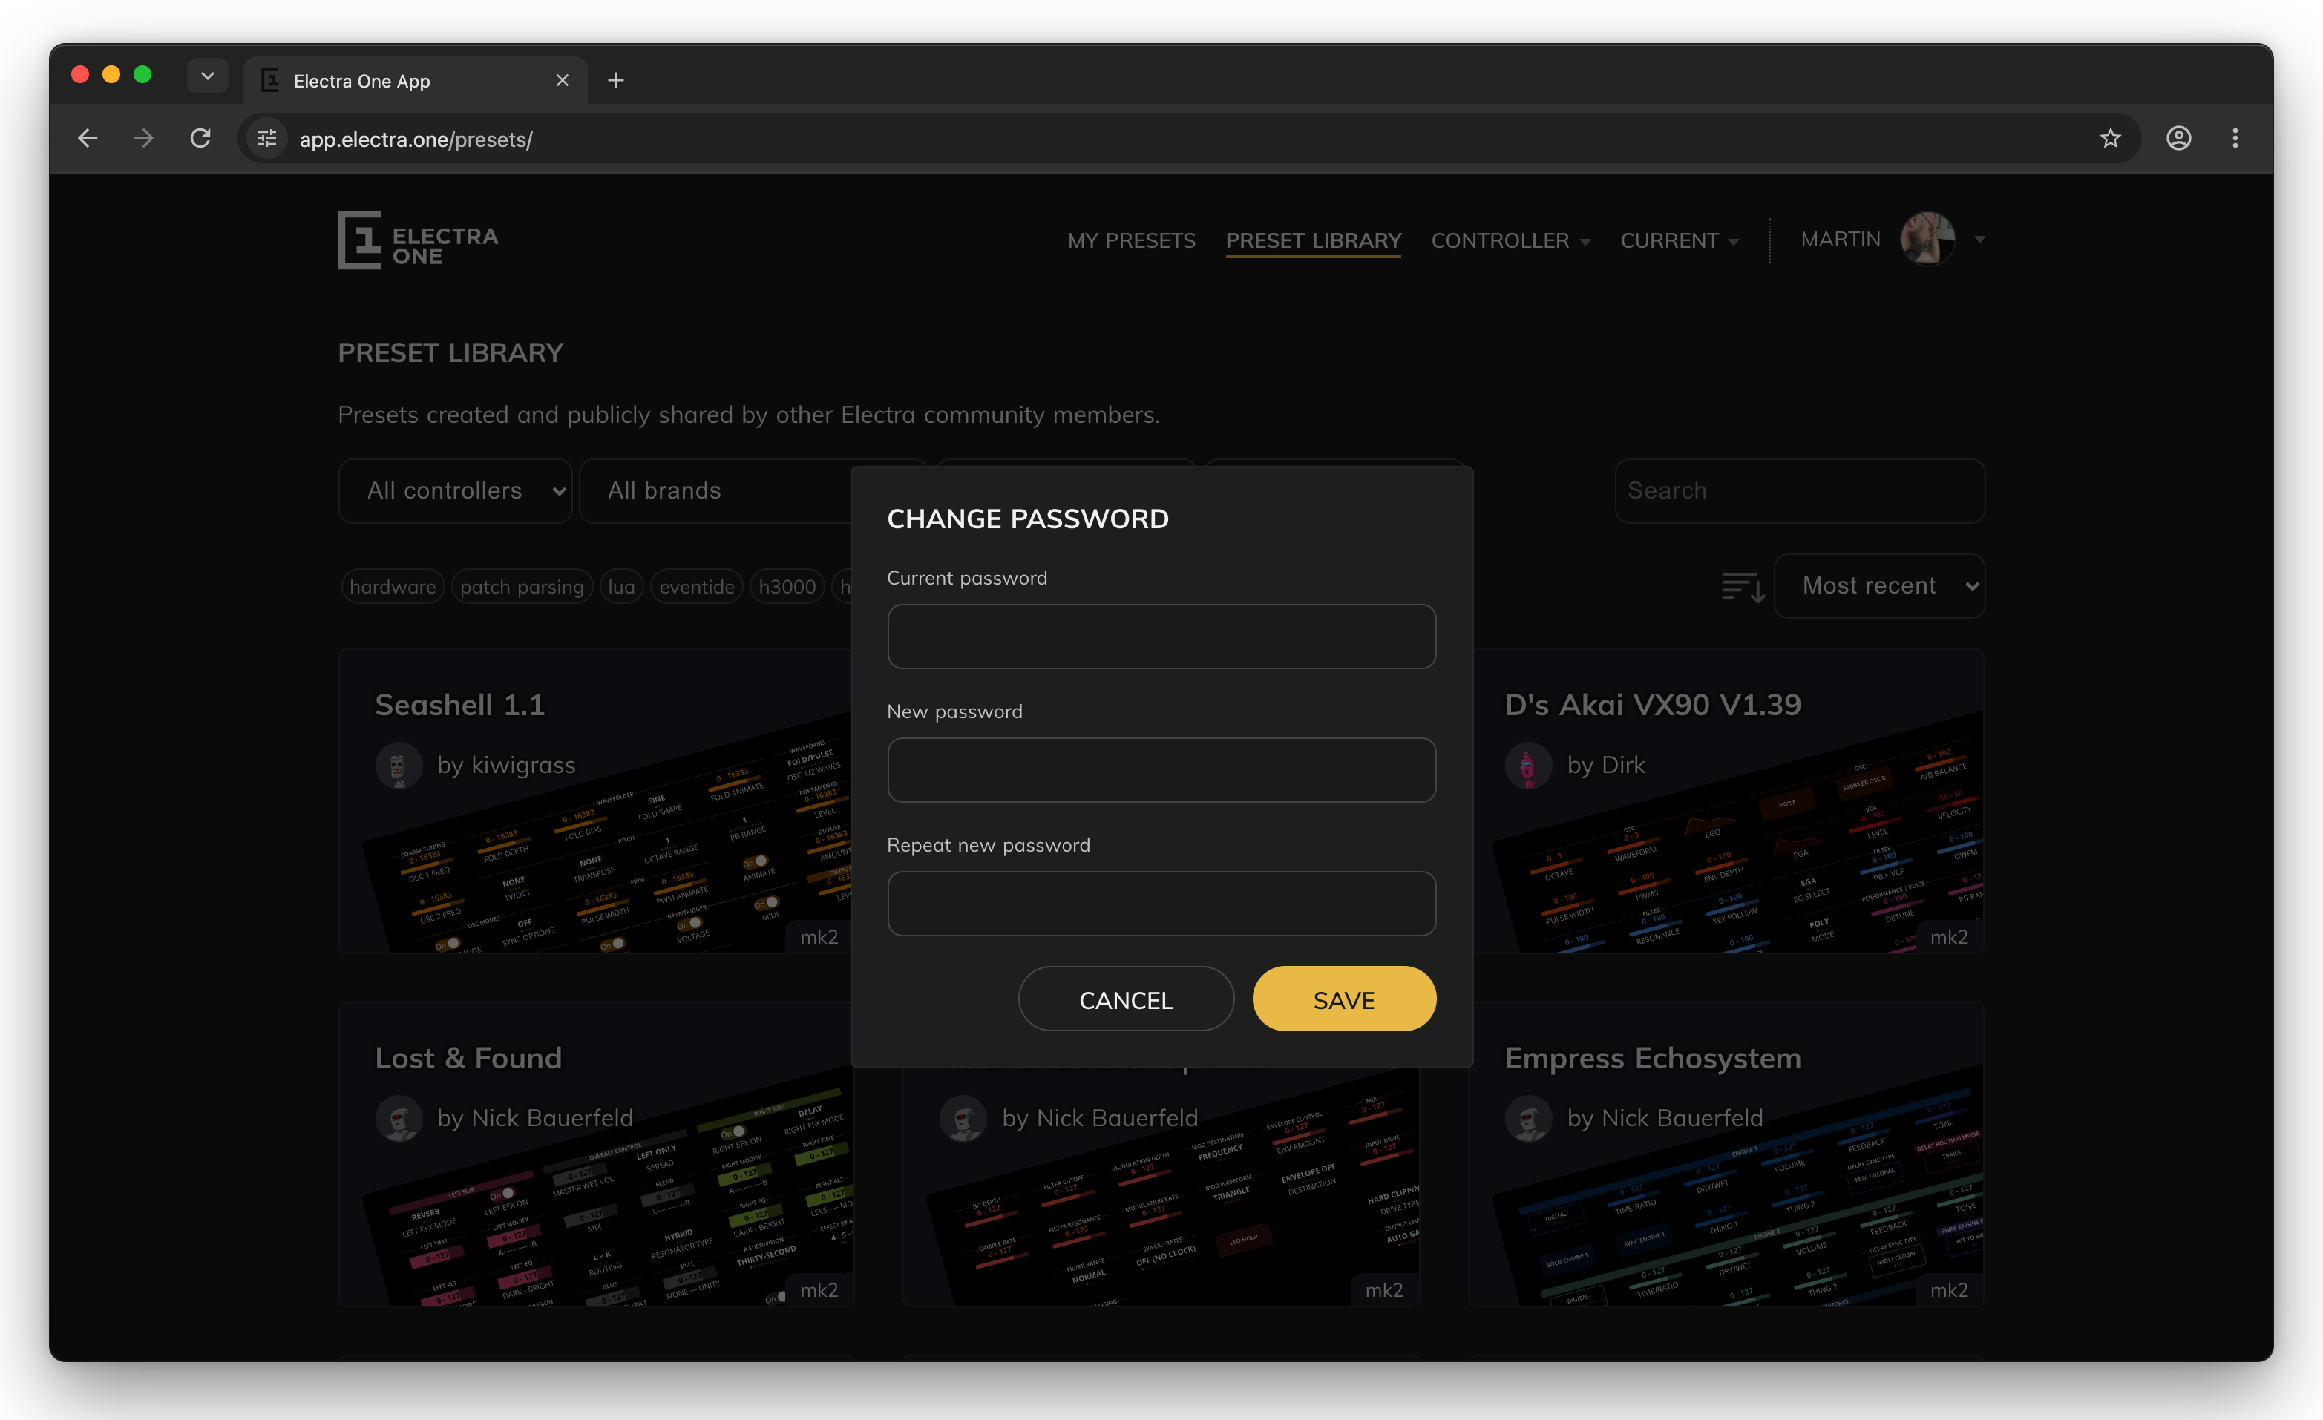Close the Electra One App tab
This screenshot has width=2323, height=1420.
tap(562, 80)
